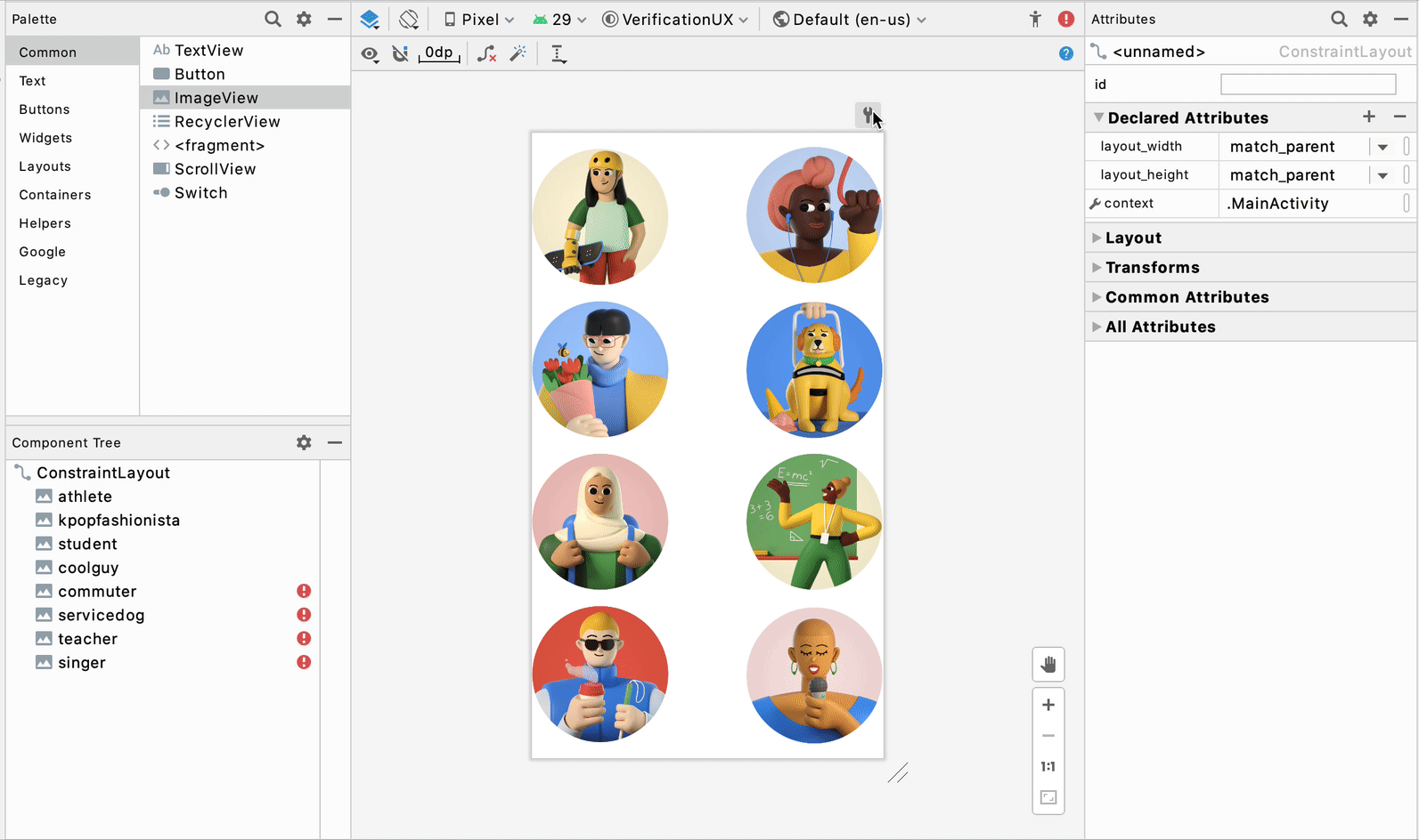This screenshot has width=1419, height=840.
Task: Show the error icon for teacher
Action: (304, 639)
